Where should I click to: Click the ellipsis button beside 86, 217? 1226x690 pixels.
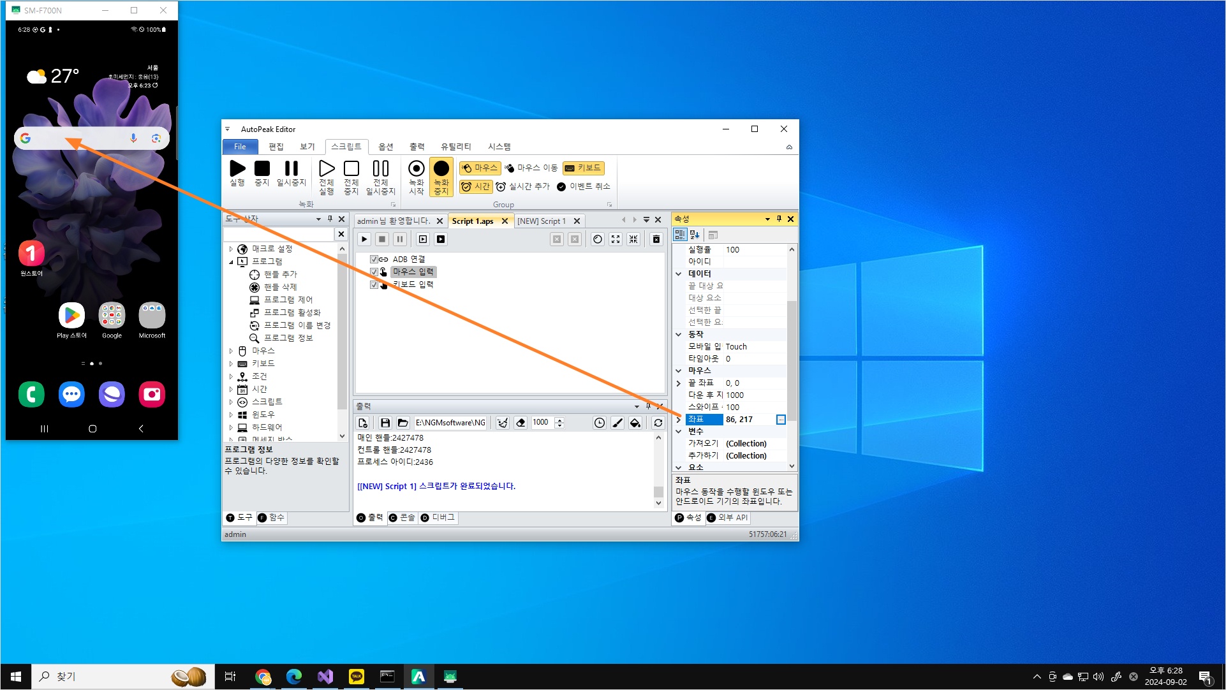point(780,420)
